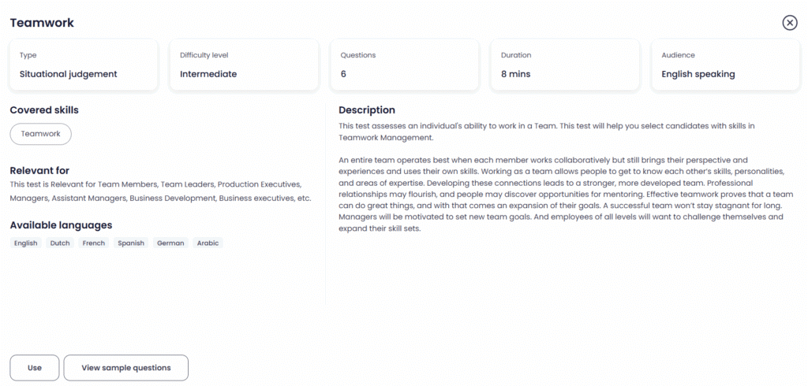Choose the Dutch language tag
Image resolution: width=808 pixels, height=386 pixels.
(60, 243)
